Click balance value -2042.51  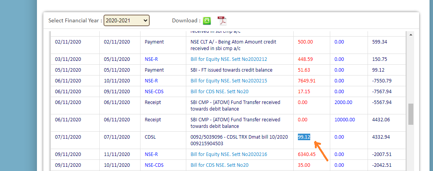coord(382,165)
